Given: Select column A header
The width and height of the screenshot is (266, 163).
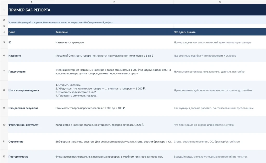Looking at the screenshot, I should click(x=31, y=2).
